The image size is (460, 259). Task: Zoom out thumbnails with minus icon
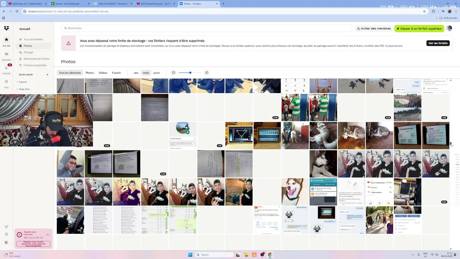[173, 73]
